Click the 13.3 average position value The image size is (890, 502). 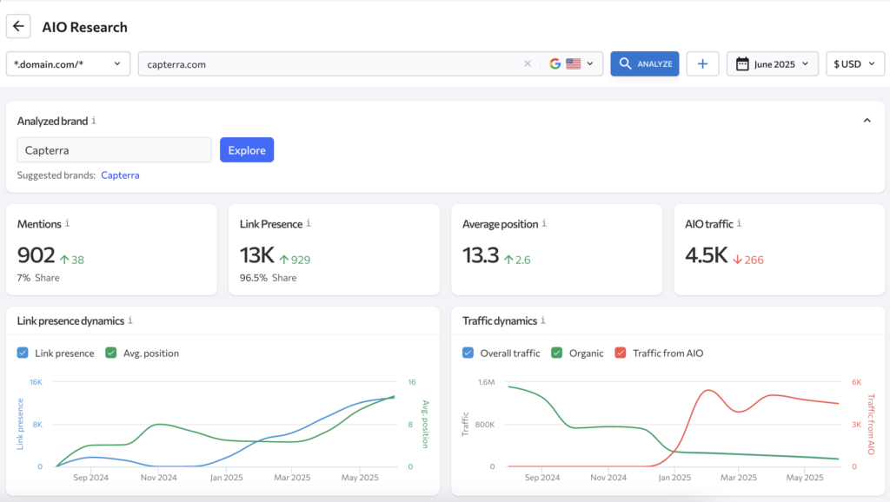(481, 254)
